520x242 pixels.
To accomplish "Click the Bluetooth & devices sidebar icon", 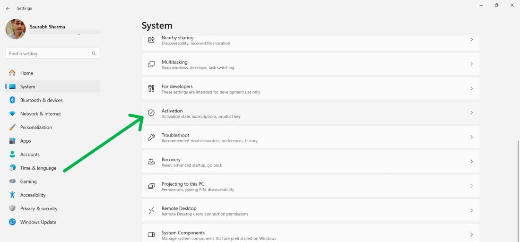I will coord(12,100).
